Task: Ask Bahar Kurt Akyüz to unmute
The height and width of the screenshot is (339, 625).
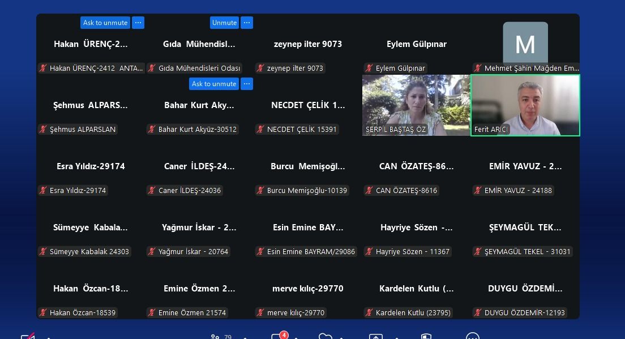Action: (x=213, y=84)
